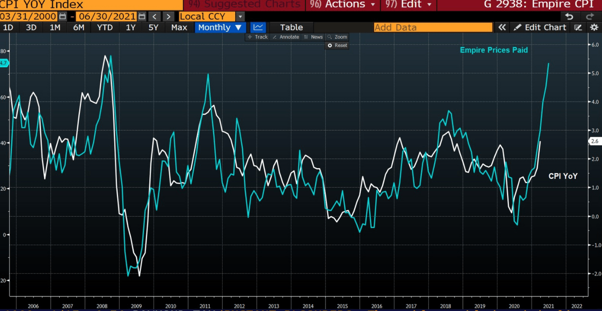The image size is (602, 311).
Task: Select the Max range tab
Action: coord(179,28)
